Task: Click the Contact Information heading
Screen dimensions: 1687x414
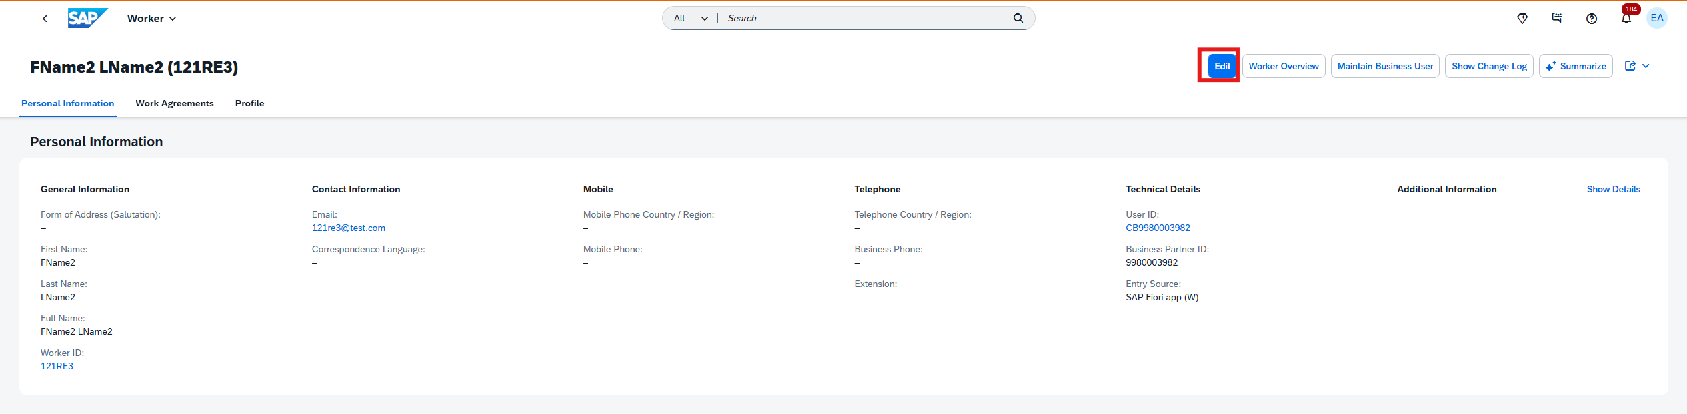Action: tap(356, 189)
